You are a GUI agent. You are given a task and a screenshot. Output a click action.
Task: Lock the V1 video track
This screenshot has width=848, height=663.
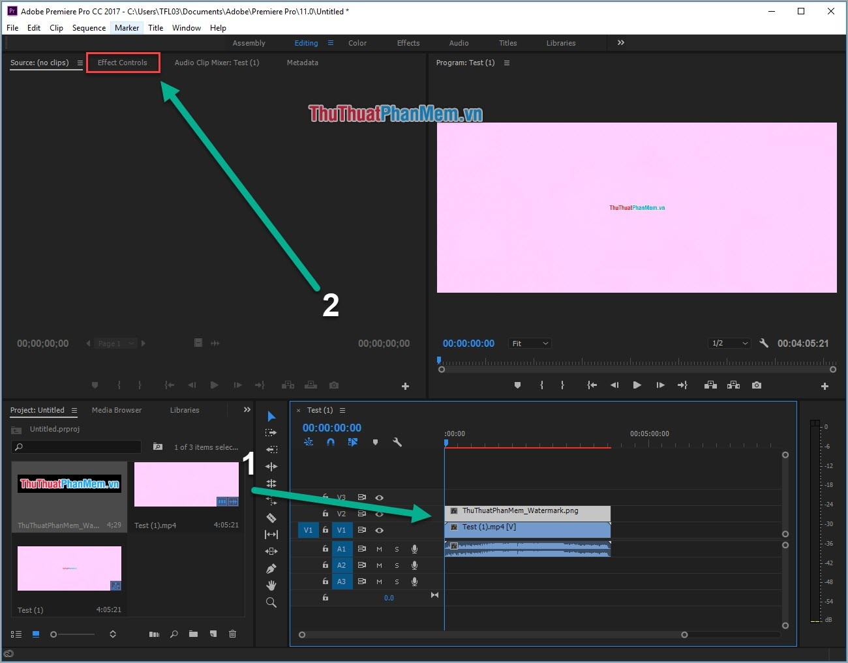[x=326, y=530]
